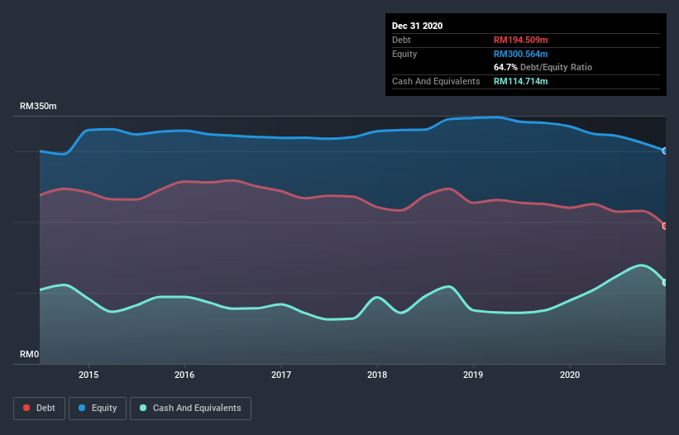Select the blue Equity endpoint marker

(665, 151)
